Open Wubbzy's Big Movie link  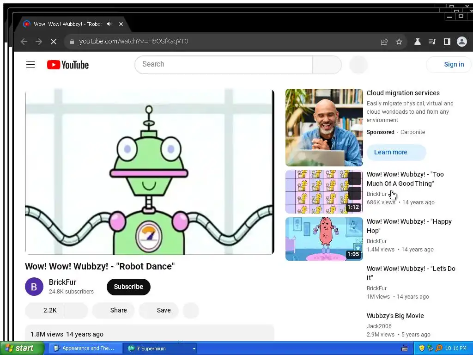pos(395,316)
